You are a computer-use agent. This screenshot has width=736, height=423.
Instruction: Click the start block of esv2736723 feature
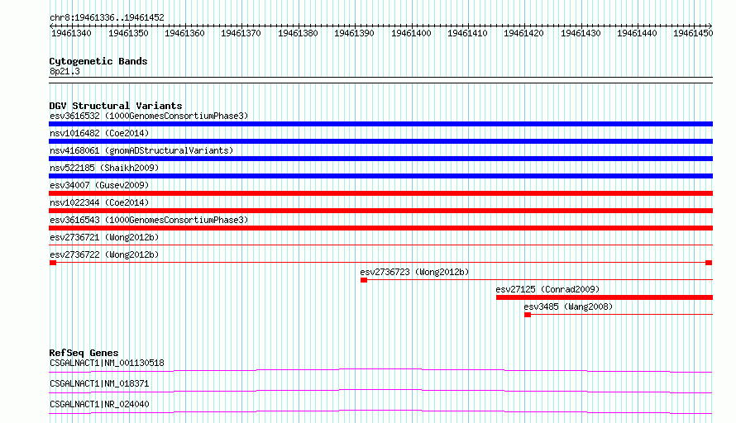[x=364, y=280]
